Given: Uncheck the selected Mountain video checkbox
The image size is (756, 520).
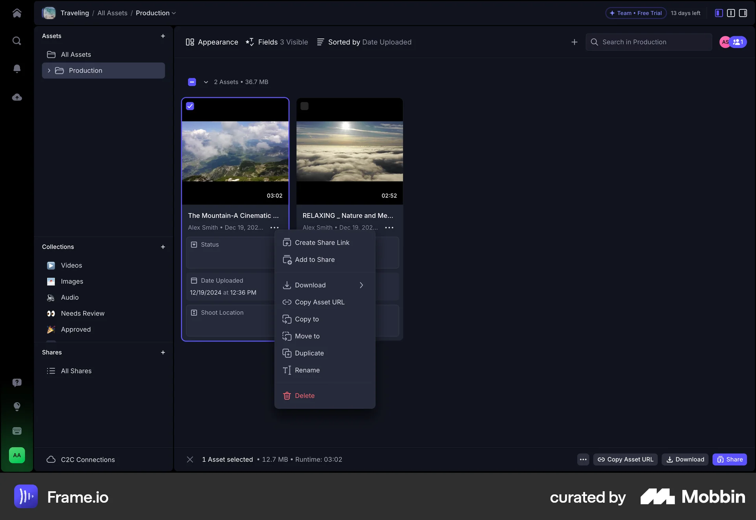Looking at the screenshot, I should click(190, 106).
